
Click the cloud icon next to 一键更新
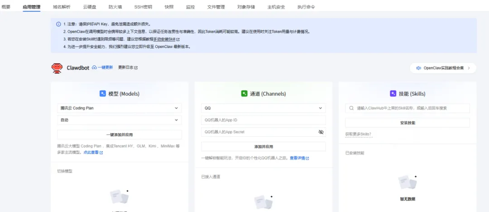pos(95,67)
